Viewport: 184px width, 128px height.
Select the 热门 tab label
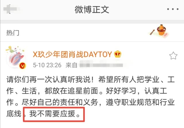(x=13, y=33)
